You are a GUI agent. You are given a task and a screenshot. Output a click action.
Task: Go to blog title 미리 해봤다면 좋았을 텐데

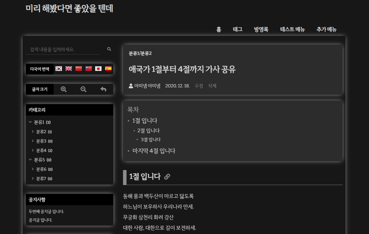(x=69, y=9)
